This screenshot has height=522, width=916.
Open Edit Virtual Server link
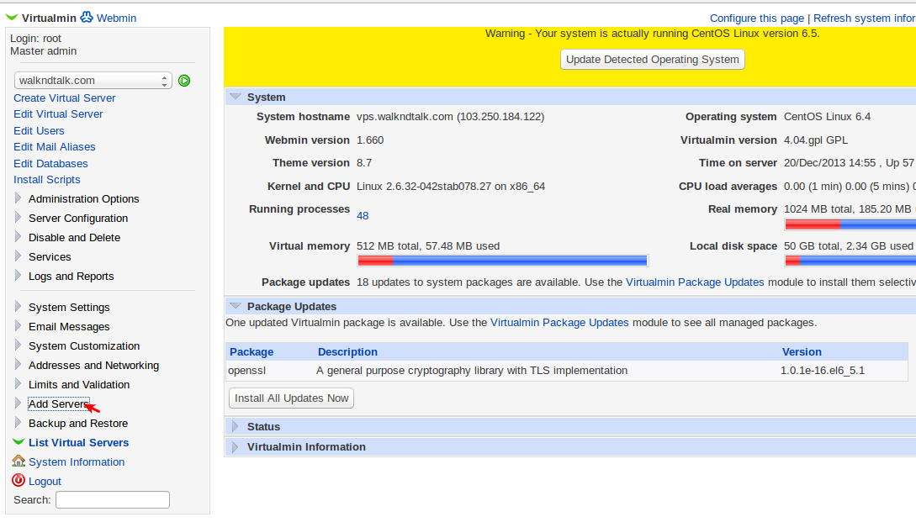[x=58, y=113]
